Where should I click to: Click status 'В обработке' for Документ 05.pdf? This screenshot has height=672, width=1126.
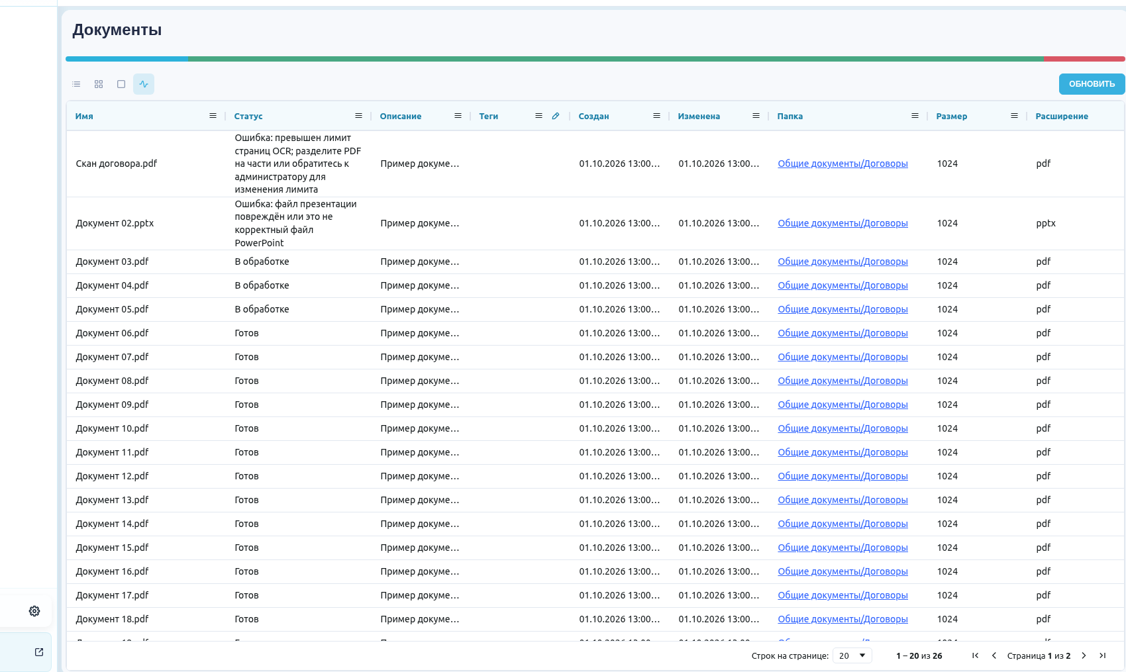(x=262, y=309)
